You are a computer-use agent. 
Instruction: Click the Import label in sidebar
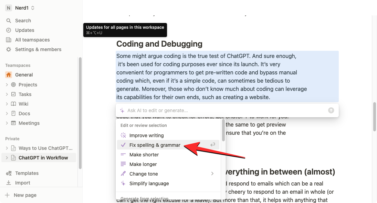23,183
